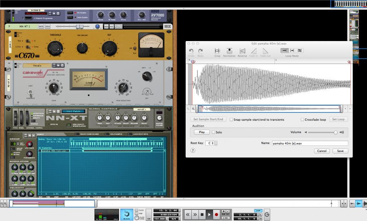Edit sample Name field
The height and width of the screenshot is (221, 367).
coord(310,143)
